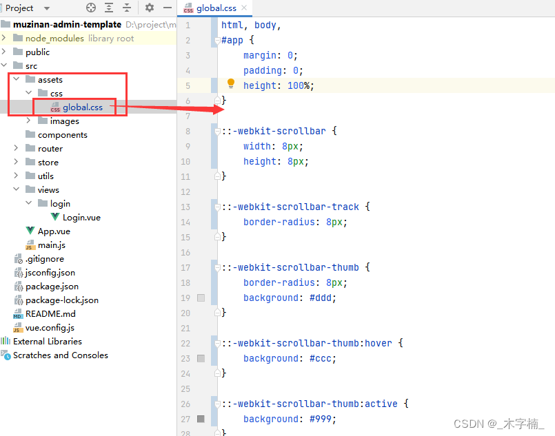Fold the scrollbar-thumb:hover rule at line 22
This screenshot has height=436, width=555.
[218, 344]
